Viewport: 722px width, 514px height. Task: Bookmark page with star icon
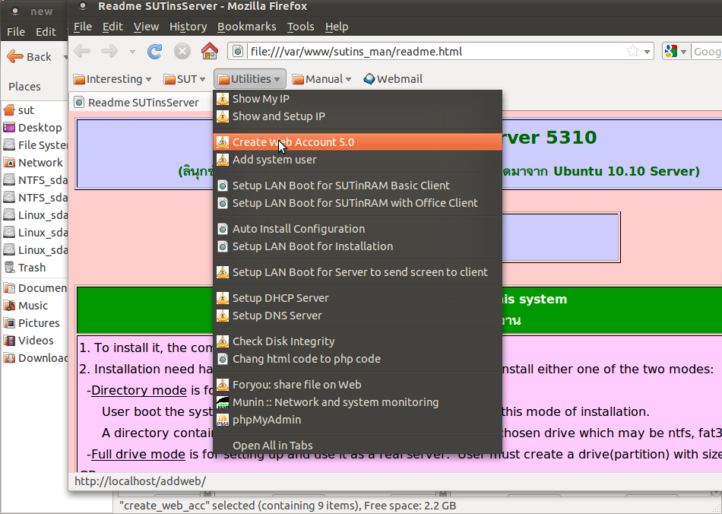coord(633,51)
